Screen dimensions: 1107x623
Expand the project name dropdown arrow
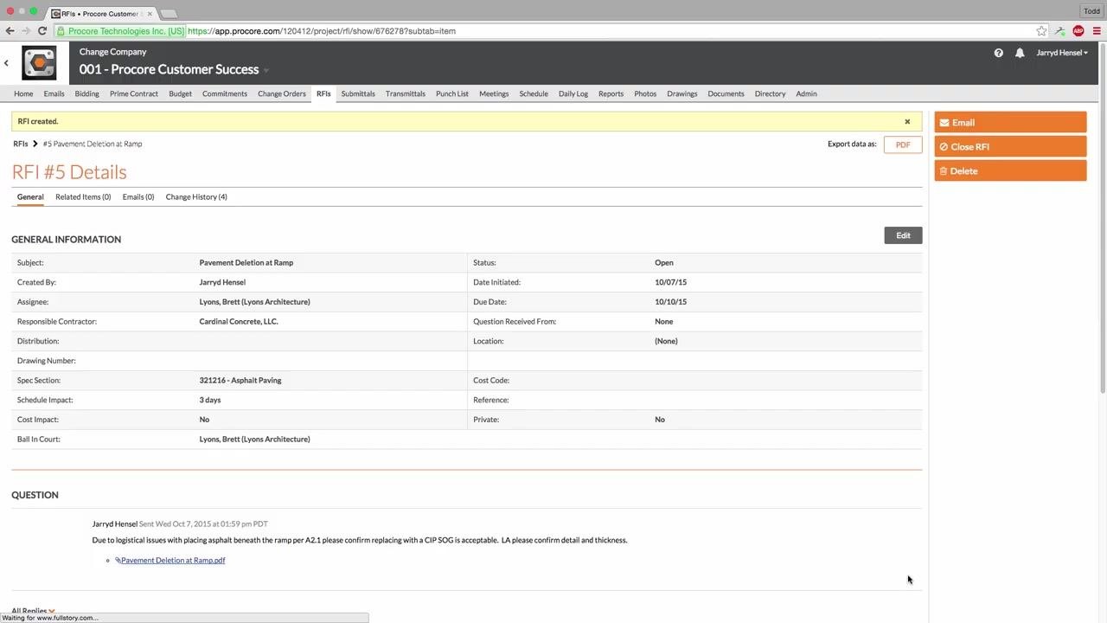[x=266, y=71]
